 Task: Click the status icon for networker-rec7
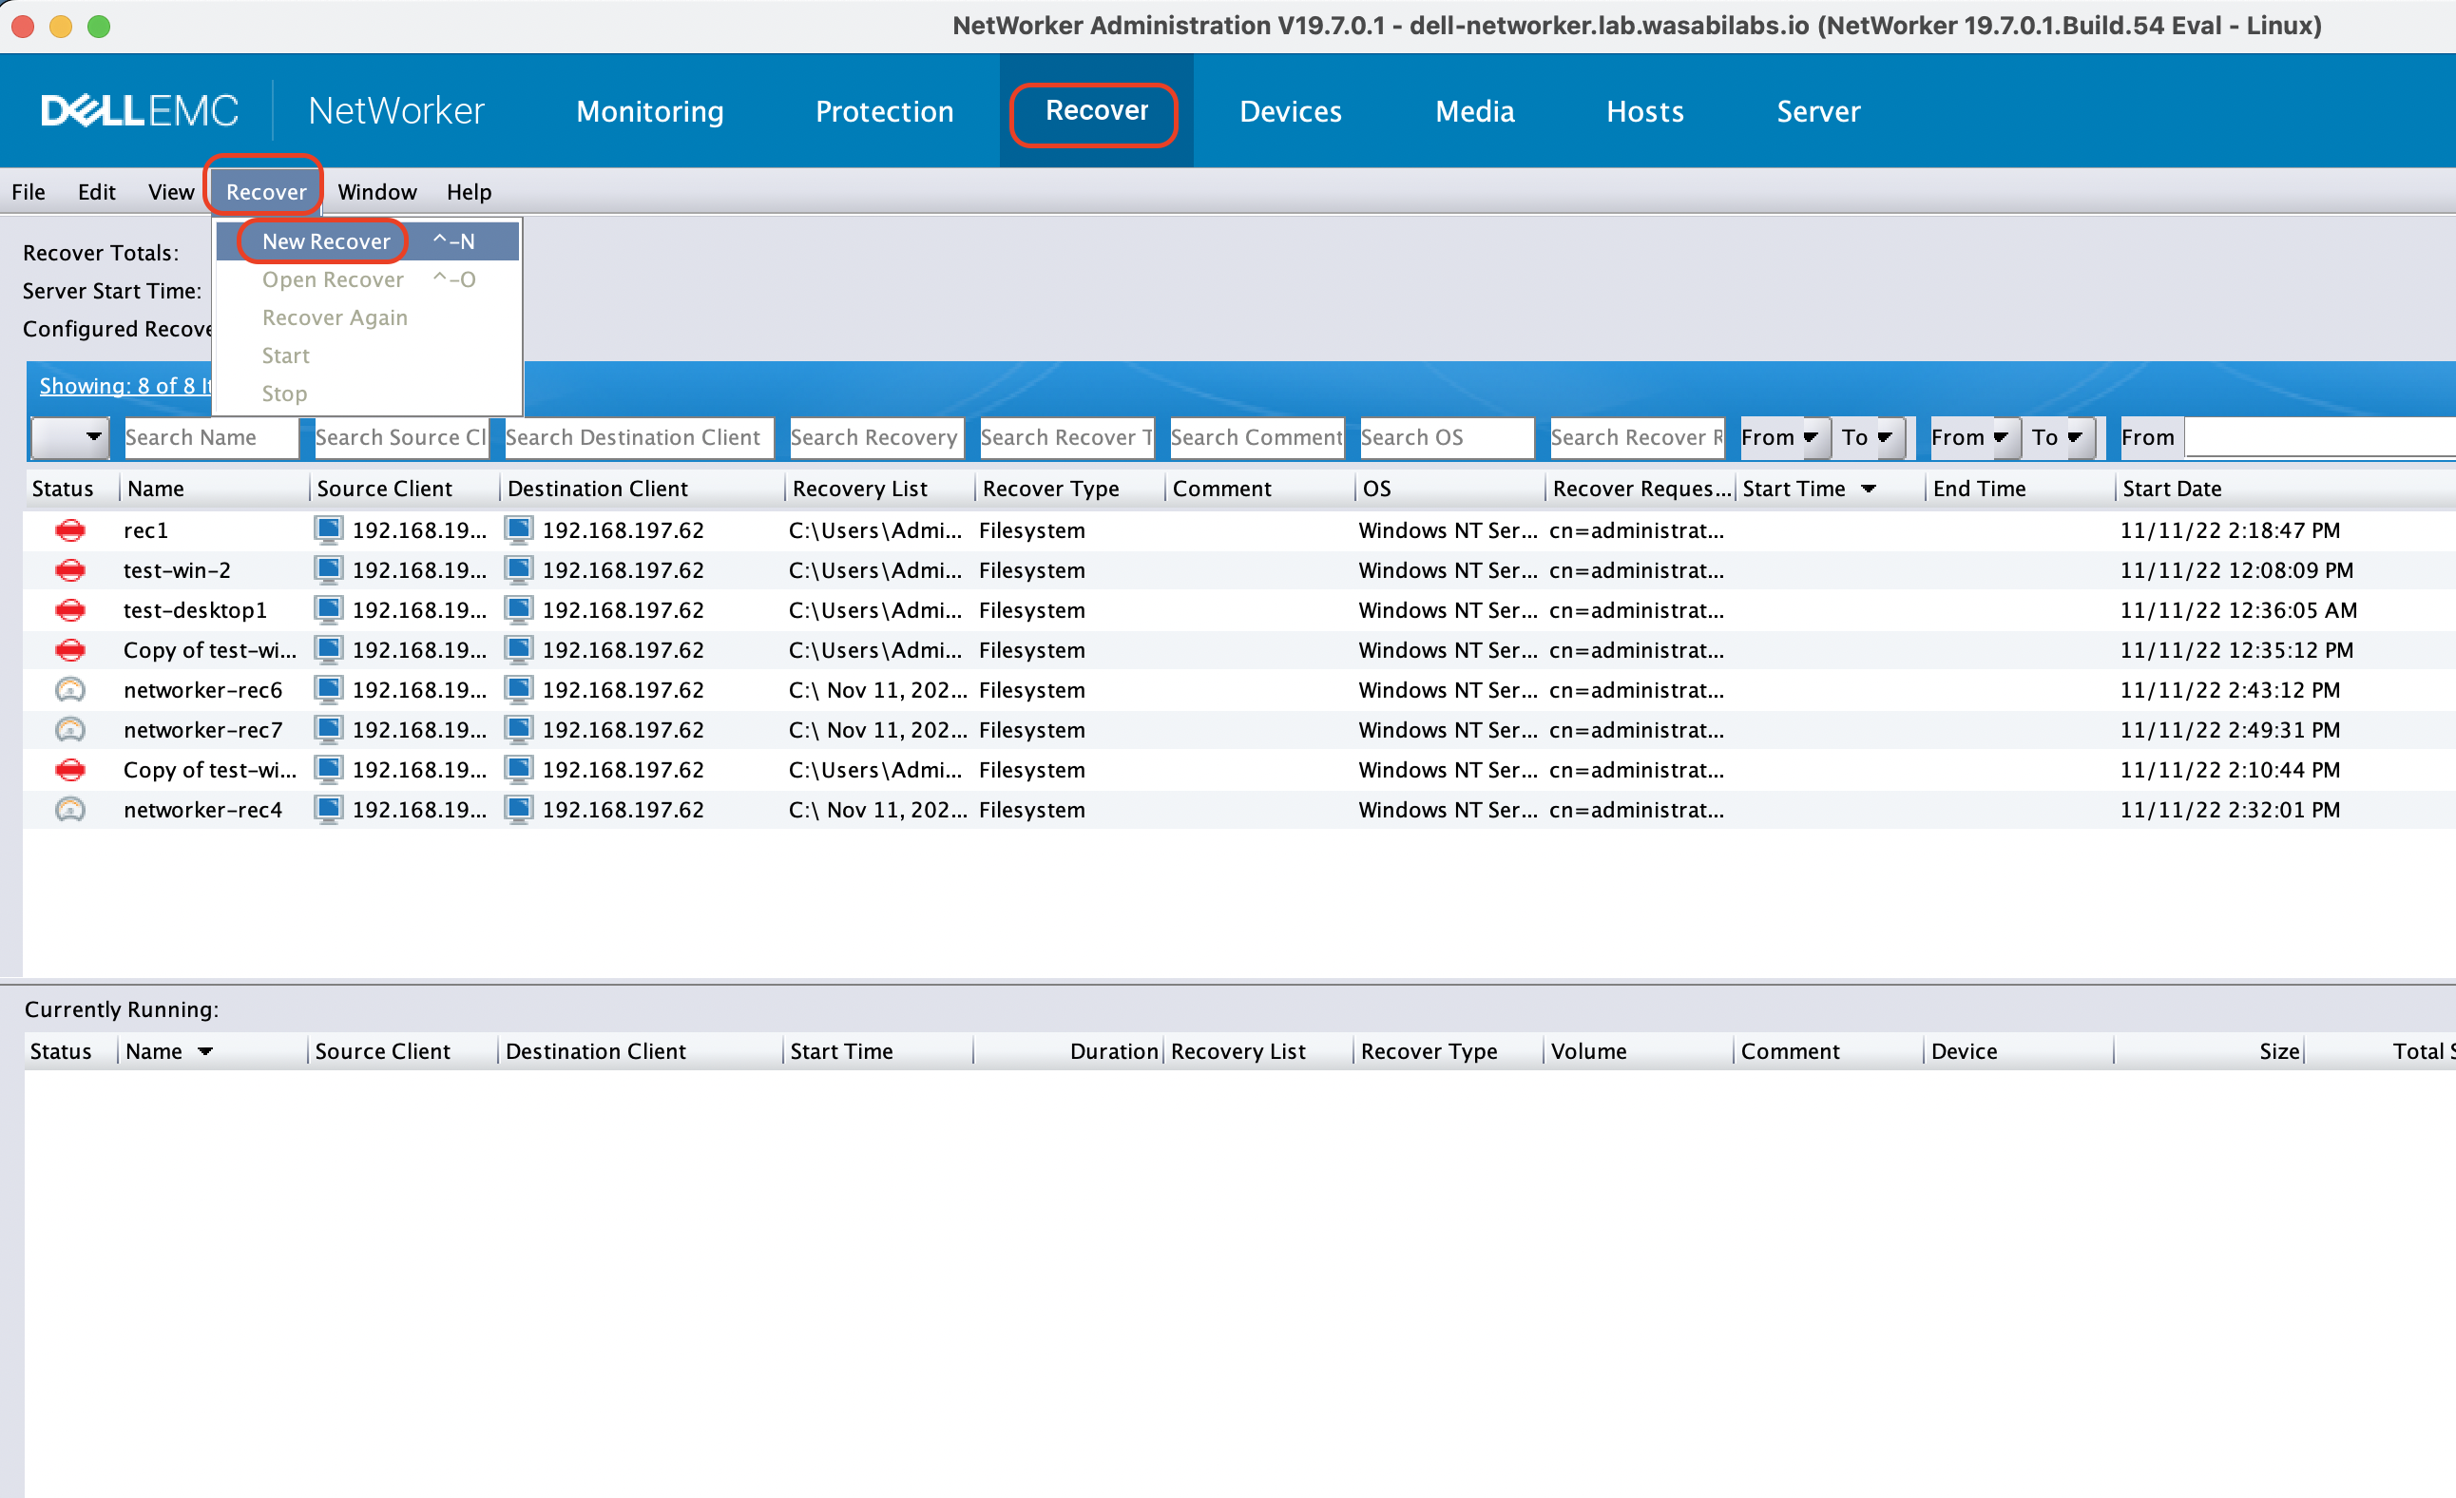(69, 730)
